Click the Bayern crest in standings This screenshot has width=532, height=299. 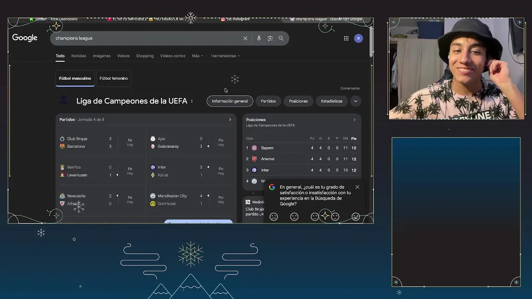(x=254, y=148)
